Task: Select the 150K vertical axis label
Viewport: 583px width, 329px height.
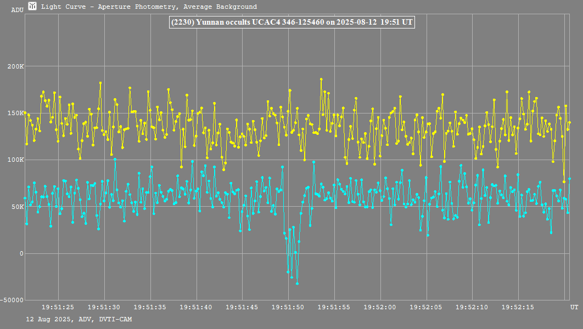Action: click(x=15, y=114)
